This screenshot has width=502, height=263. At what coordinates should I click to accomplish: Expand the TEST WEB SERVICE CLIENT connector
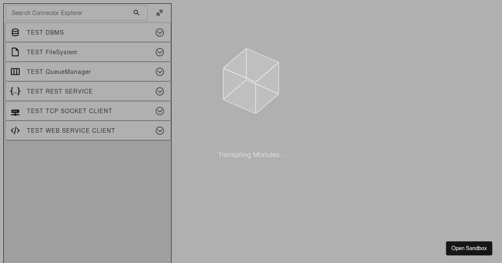point(160,130)
